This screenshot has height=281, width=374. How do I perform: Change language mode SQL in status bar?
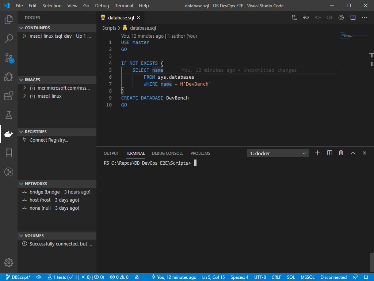(x=291, y=277)
